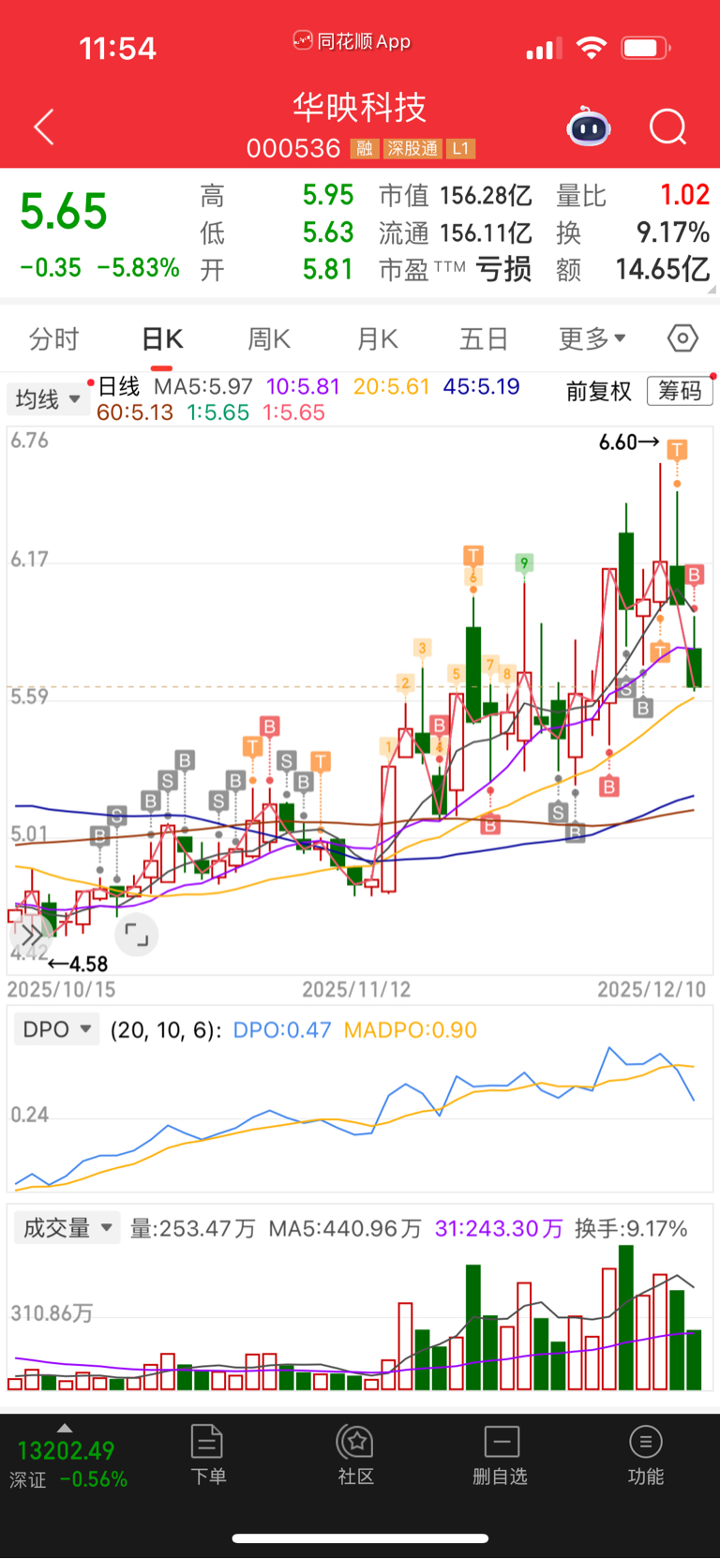Tap the double-chevron expand panel icon
The width and height of the screenshot is (720, 1559).
pyautogui.click(x=30, y=935)
